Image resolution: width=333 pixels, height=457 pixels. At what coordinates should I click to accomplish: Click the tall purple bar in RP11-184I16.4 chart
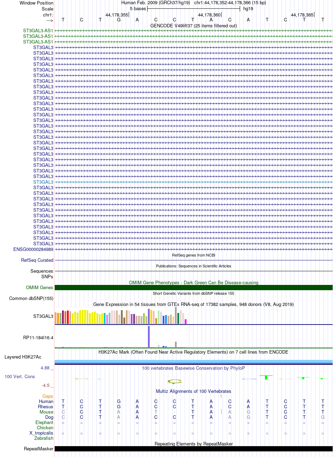149,336
